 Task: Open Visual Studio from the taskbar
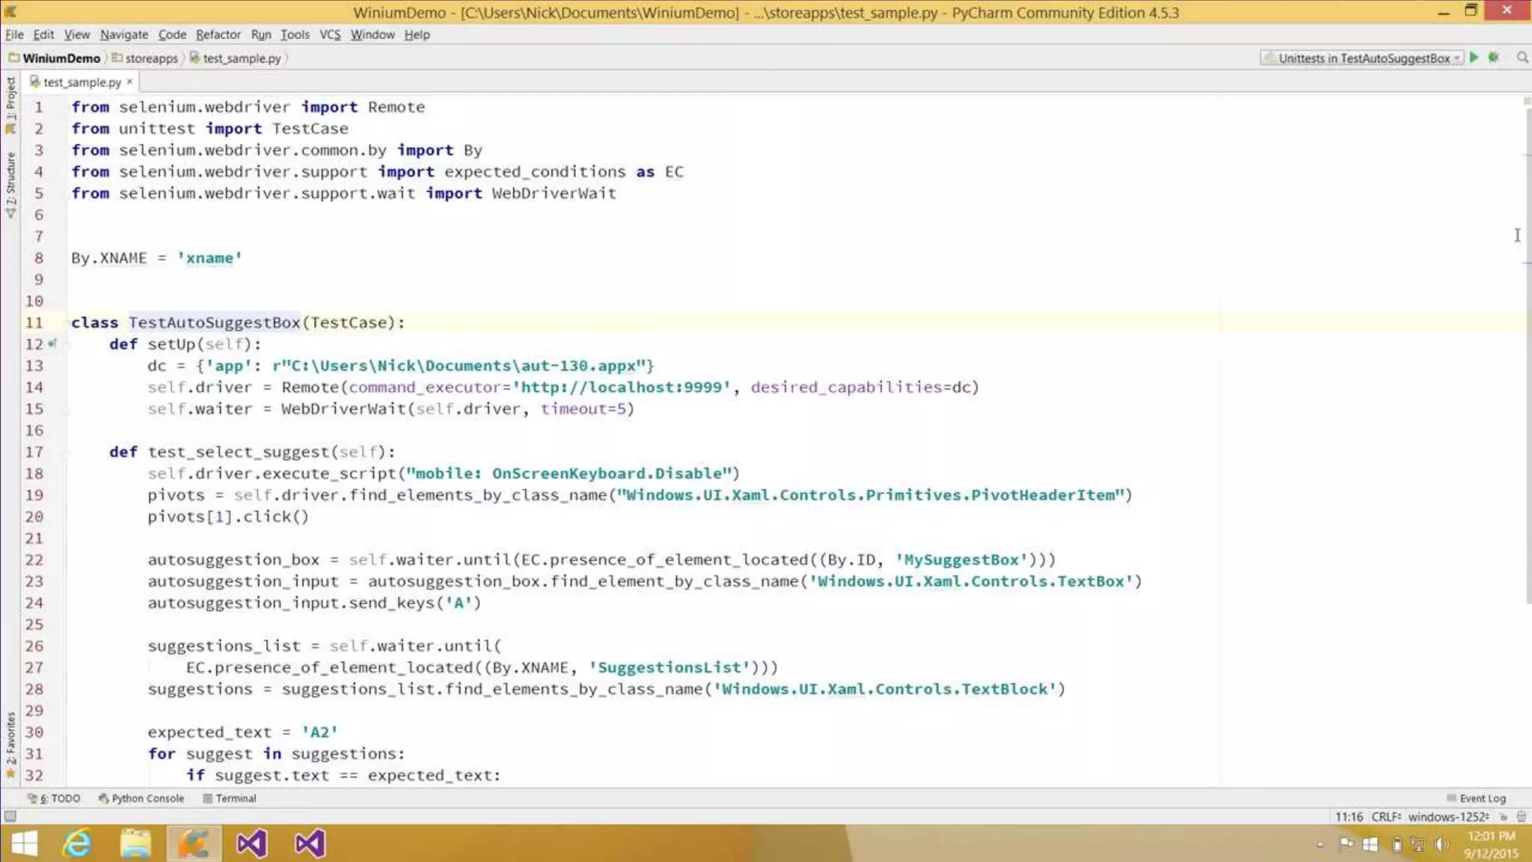coord(251,843)
